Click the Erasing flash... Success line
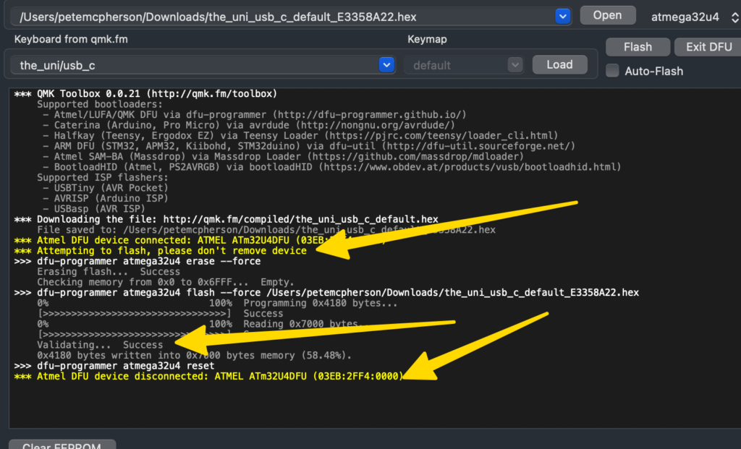 [x=109, y=271]
